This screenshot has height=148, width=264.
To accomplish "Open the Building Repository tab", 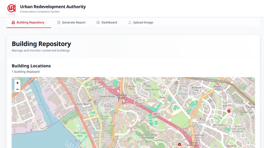I will click(29, 22).
